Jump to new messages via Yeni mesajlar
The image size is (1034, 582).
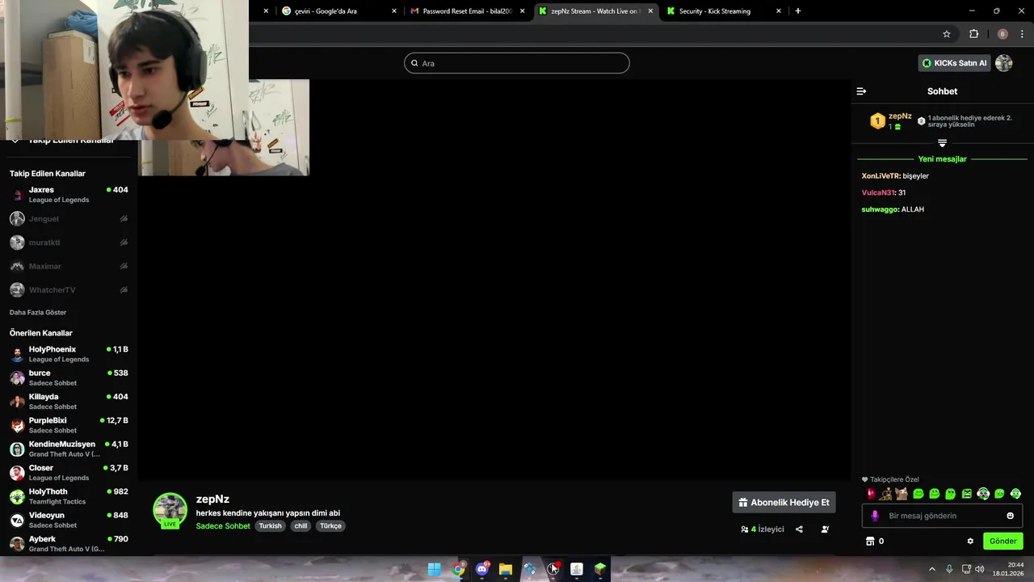pos(942,159)
